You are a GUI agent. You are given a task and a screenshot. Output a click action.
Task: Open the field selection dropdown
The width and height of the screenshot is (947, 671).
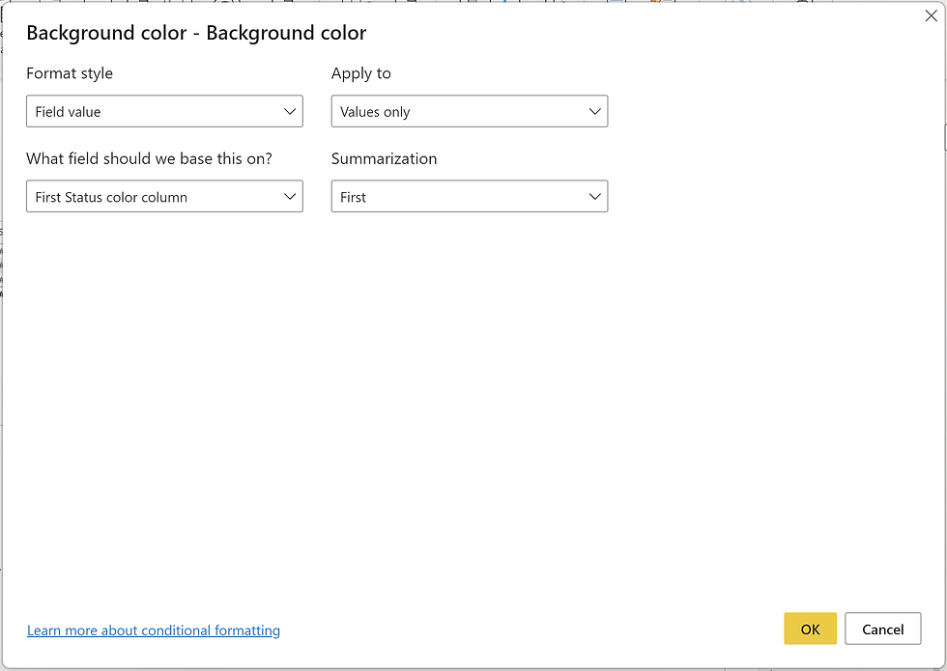[164, 196]
